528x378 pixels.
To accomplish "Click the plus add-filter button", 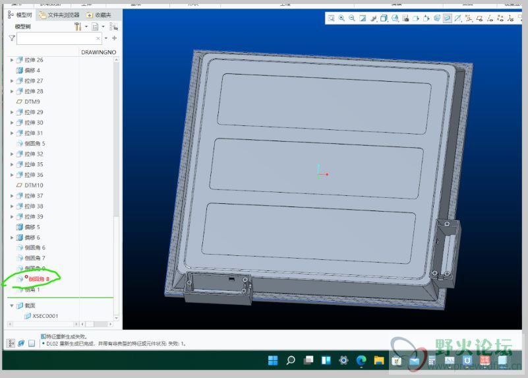I will (115, 38).
